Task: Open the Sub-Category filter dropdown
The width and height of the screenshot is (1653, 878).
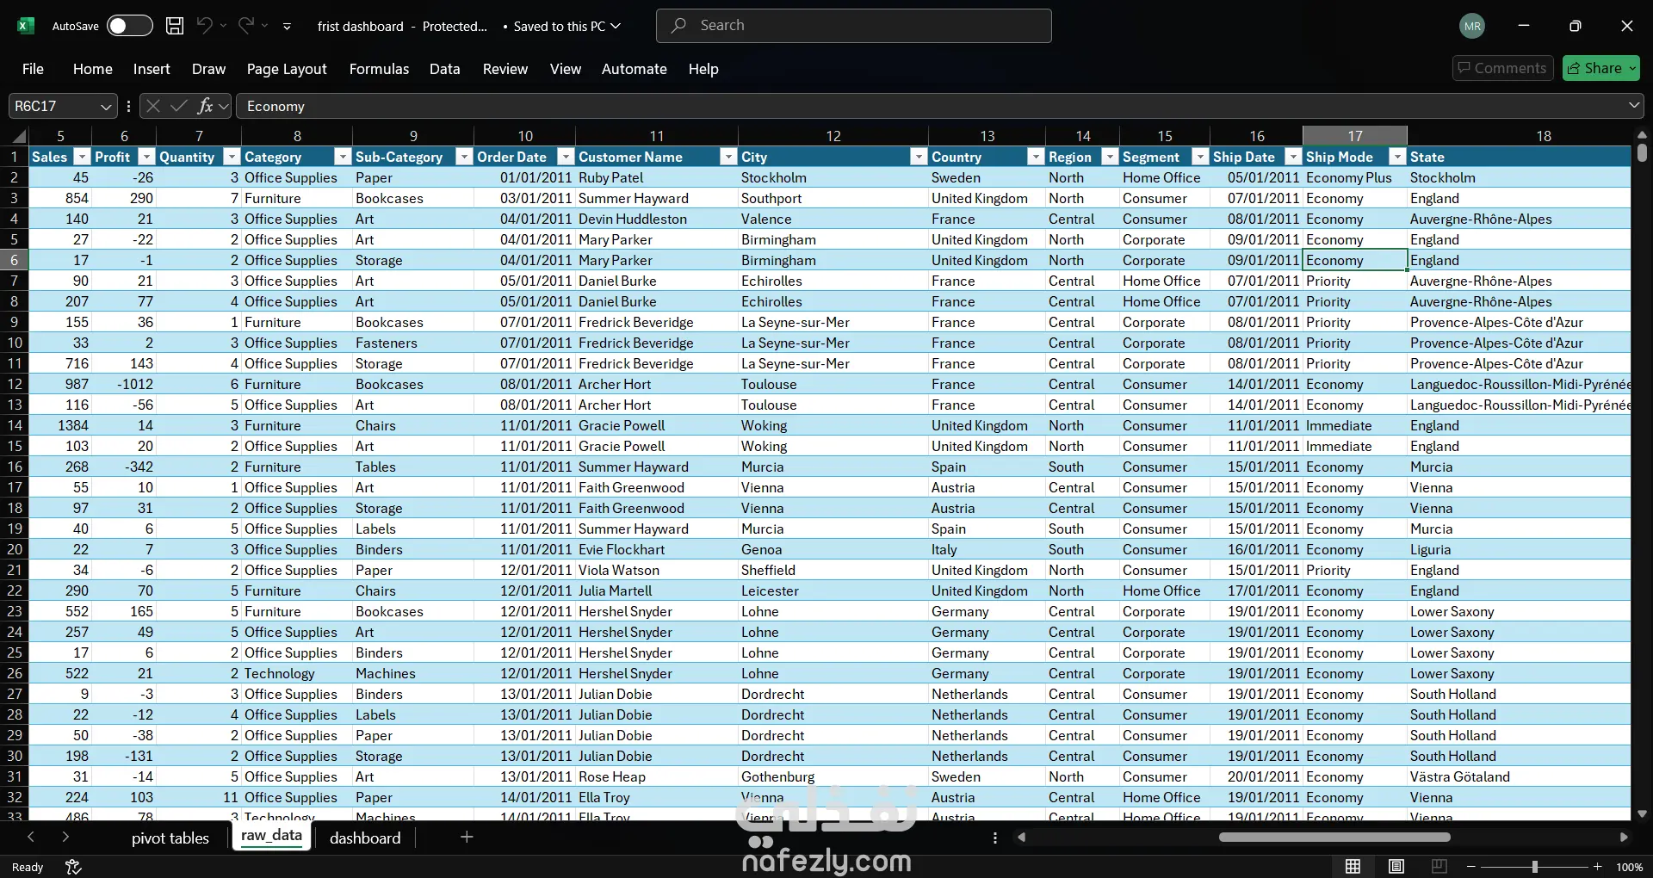Action: click(x=464, y=157)
